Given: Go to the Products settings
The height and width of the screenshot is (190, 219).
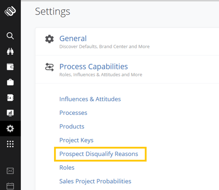Looking at the screenshot, I should tap(72, 127).
